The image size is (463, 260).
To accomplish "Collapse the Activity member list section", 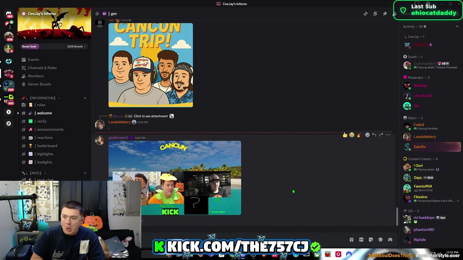I will pyautogui.click(x=457, y=26).
